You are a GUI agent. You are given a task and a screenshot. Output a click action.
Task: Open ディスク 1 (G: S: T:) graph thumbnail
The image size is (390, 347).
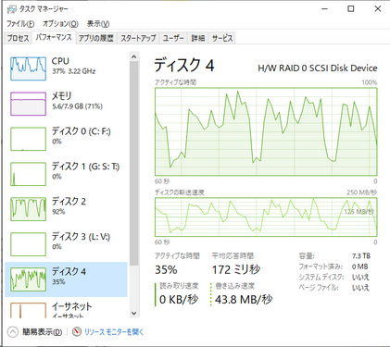pos(28,174)
